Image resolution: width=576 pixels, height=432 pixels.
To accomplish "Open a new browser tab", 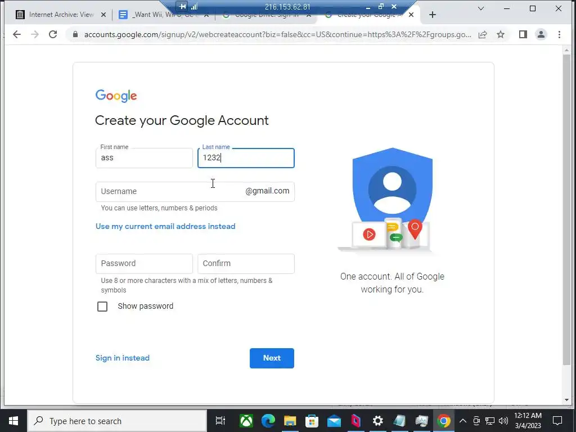I will pyautogui.click(x=433, y=15).
